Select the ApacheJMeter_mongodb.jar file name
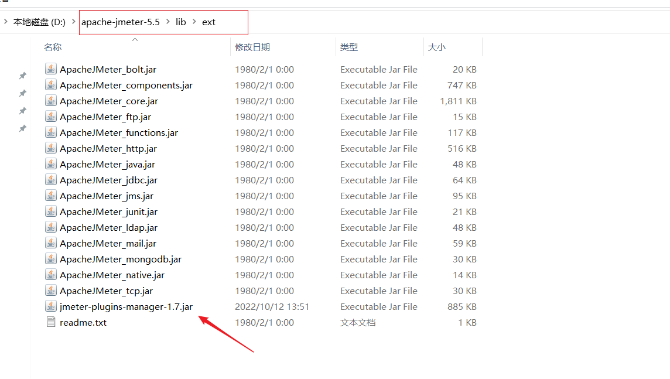Screen dimensions: 670x379 (121, 259)
